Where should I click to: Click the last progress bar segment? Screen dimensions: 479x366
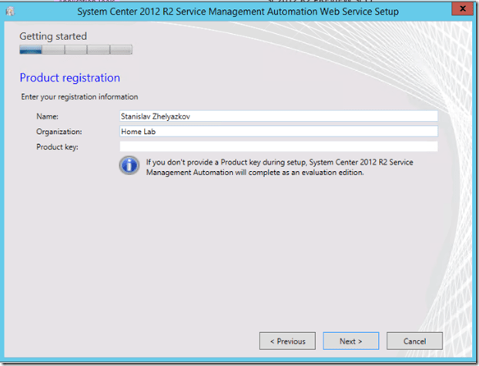(x=121, y=50)
